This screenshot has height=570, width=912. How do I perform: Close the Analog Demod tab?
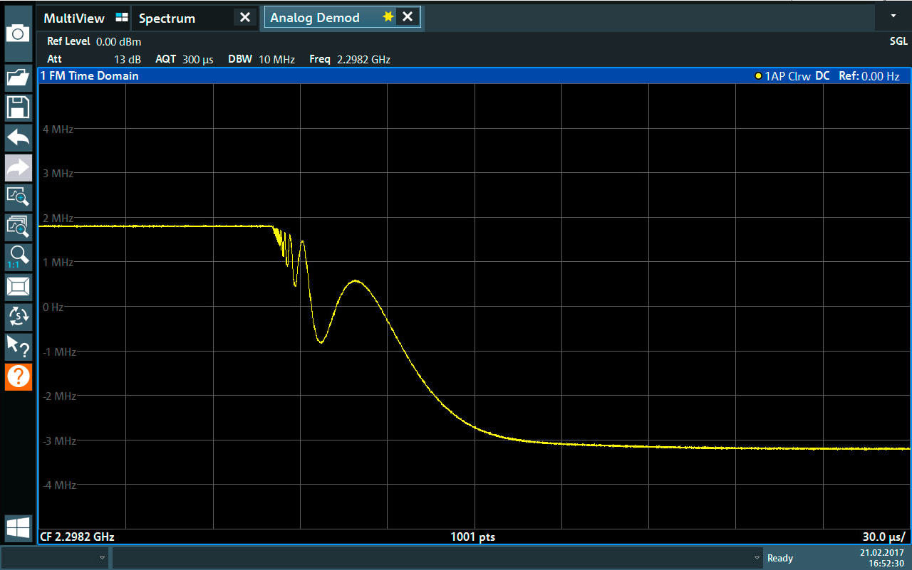408,17
